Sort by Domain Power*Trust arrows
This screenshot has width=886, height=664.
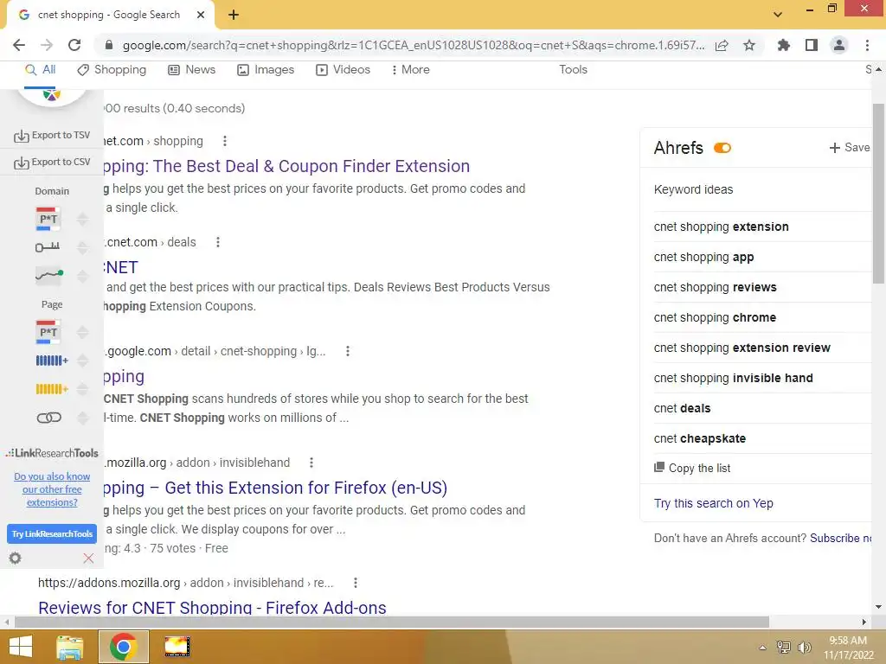point(82,219)
